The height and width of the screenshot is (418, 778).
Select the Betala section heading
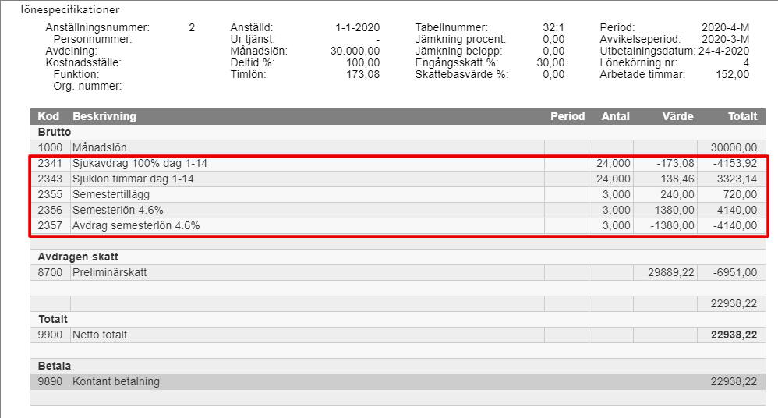[55, 367]
